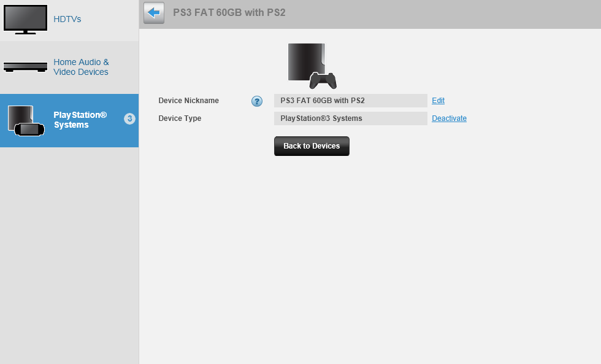Click the nickname field 'PS3 FAT 60GB with PS2'
The width and height of the screenshot is (601, 364).
coord(351,101)
